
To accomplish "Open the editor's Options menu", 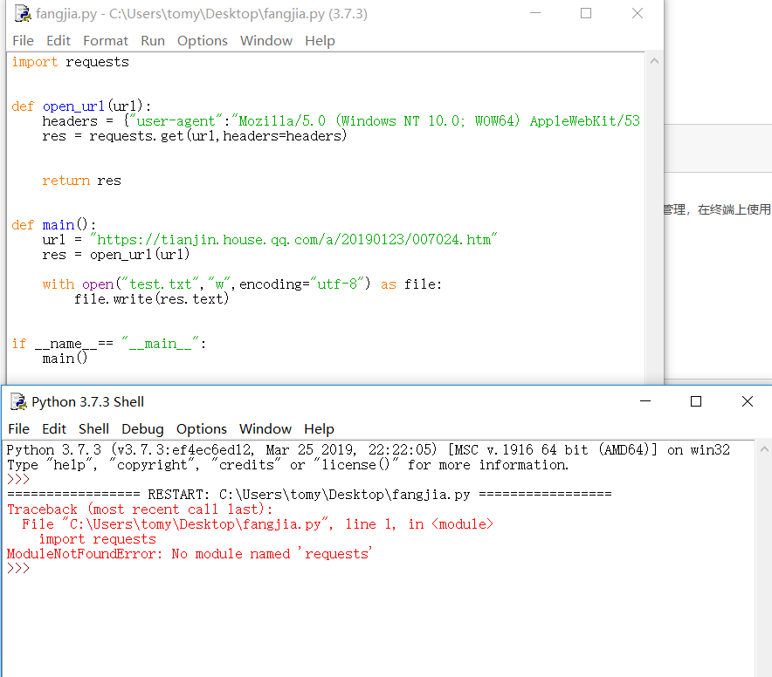I will click(x=203, y=41).
